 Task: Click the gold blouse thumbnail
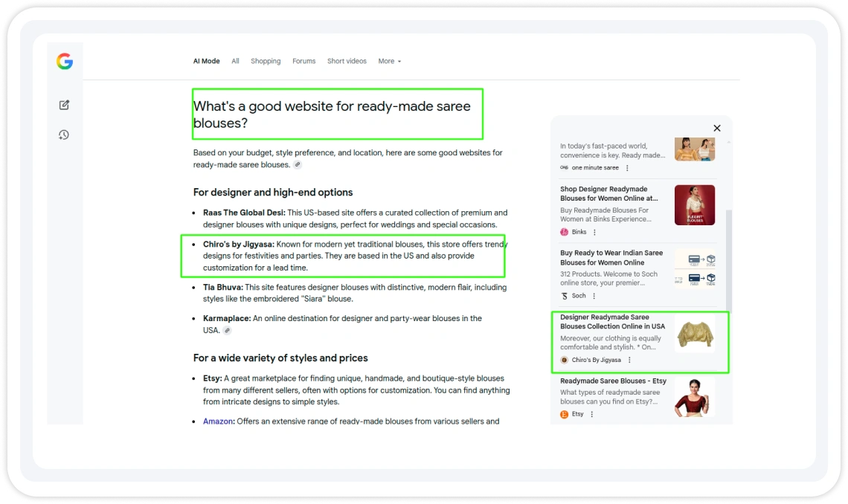point(695,335)
